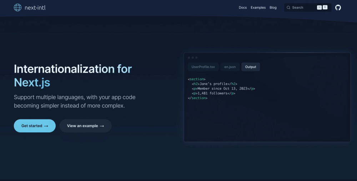
Task: Click the magnifier icon in search box
Action: 288,7
